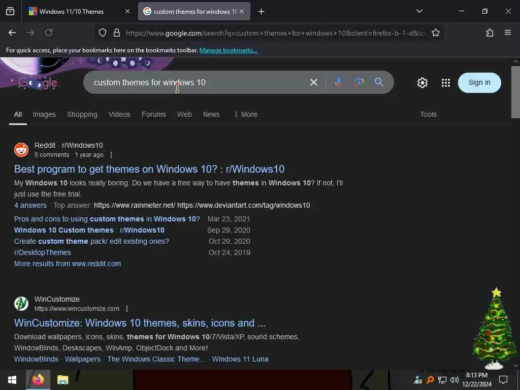The image size is (520, 390).
Task: Click the page vertical scrollbar thumb
Action: click(515, 92)
